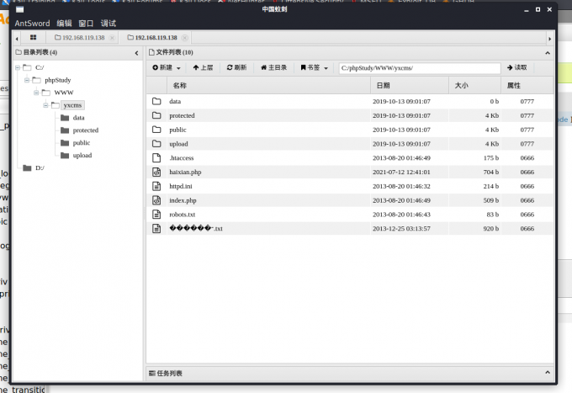Sort by 名称 column header
Screen dimensions: 572x393
[x=180, y=85]
